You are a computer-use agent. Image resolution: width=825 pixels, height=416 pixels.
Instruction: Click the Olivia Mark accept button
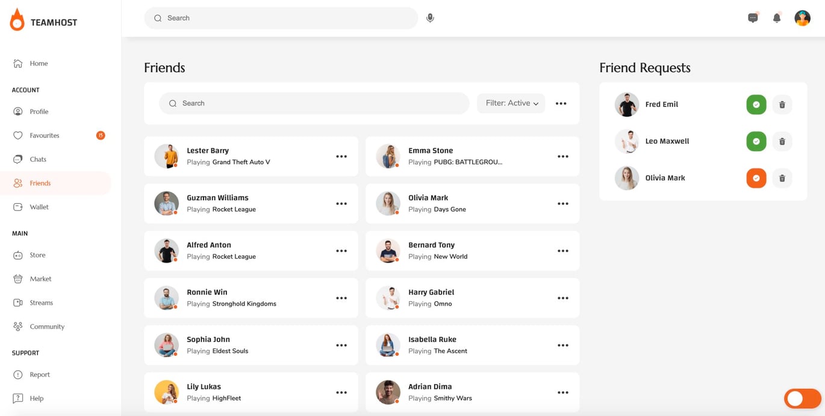756,178
